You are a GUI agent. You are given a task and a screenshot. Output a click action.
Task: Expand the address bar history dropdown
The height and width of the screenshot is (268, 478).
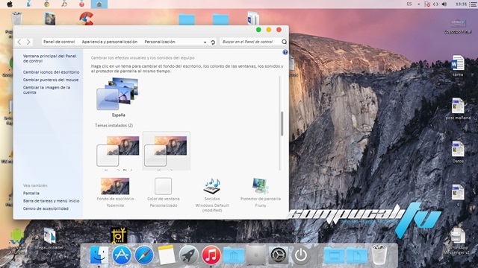[205, 42]
